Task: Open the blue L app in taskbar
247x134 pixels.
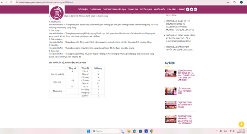Action: coord(146,131)
